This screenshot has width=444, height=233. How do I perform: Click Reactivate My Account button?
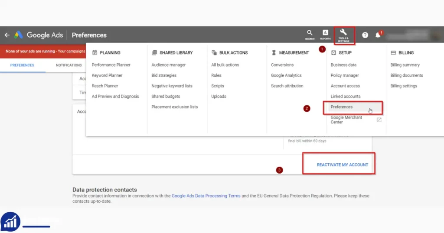coord(343,165)
